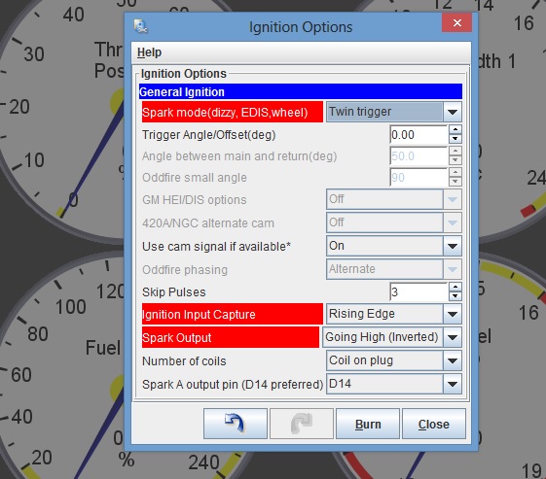Click the Skip Pulses label

click(174, 292)
